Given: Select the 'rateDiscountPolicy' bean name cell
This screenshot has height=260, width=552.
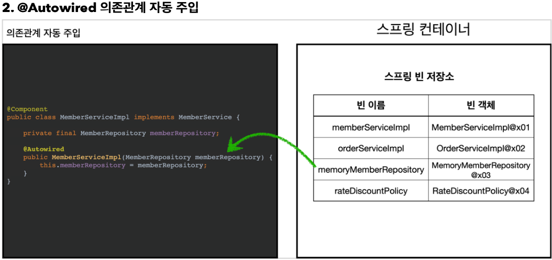Looking at the screenshot, I should [x=371, y=191].
